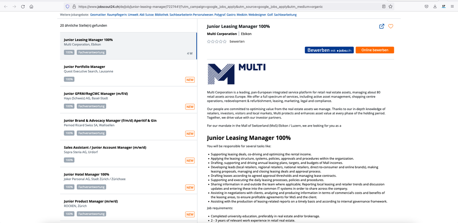Click 'Sopra Steria AG, Urdorf' text

(81, 152)
